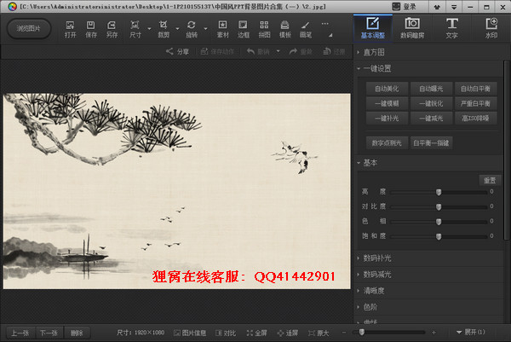Screen dimensions: 511x342
Task: Go to previous image with 上一张
Action: tap(20, 333)
